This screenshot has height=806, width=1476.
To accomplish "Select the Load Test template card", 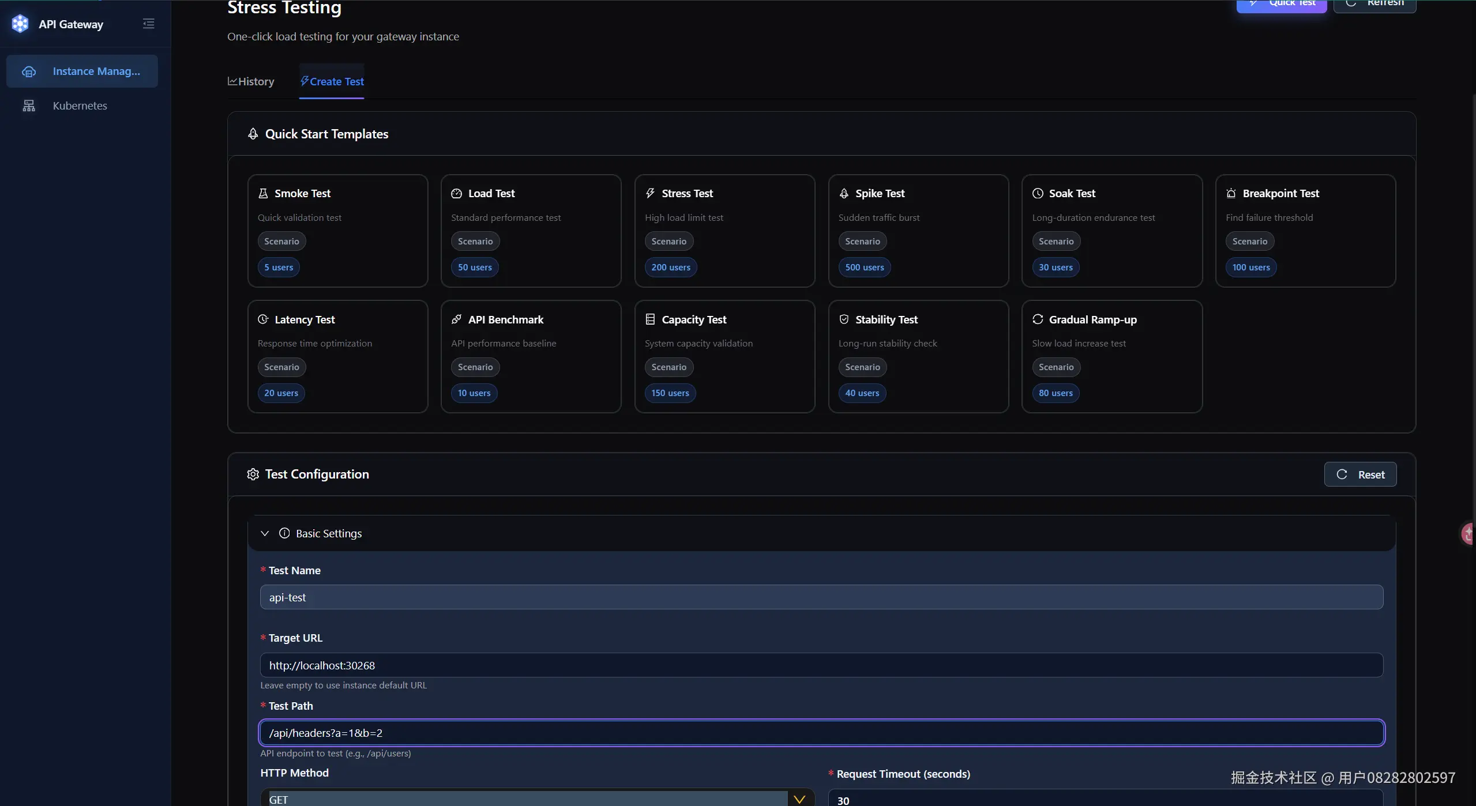I will coord(531,231).
